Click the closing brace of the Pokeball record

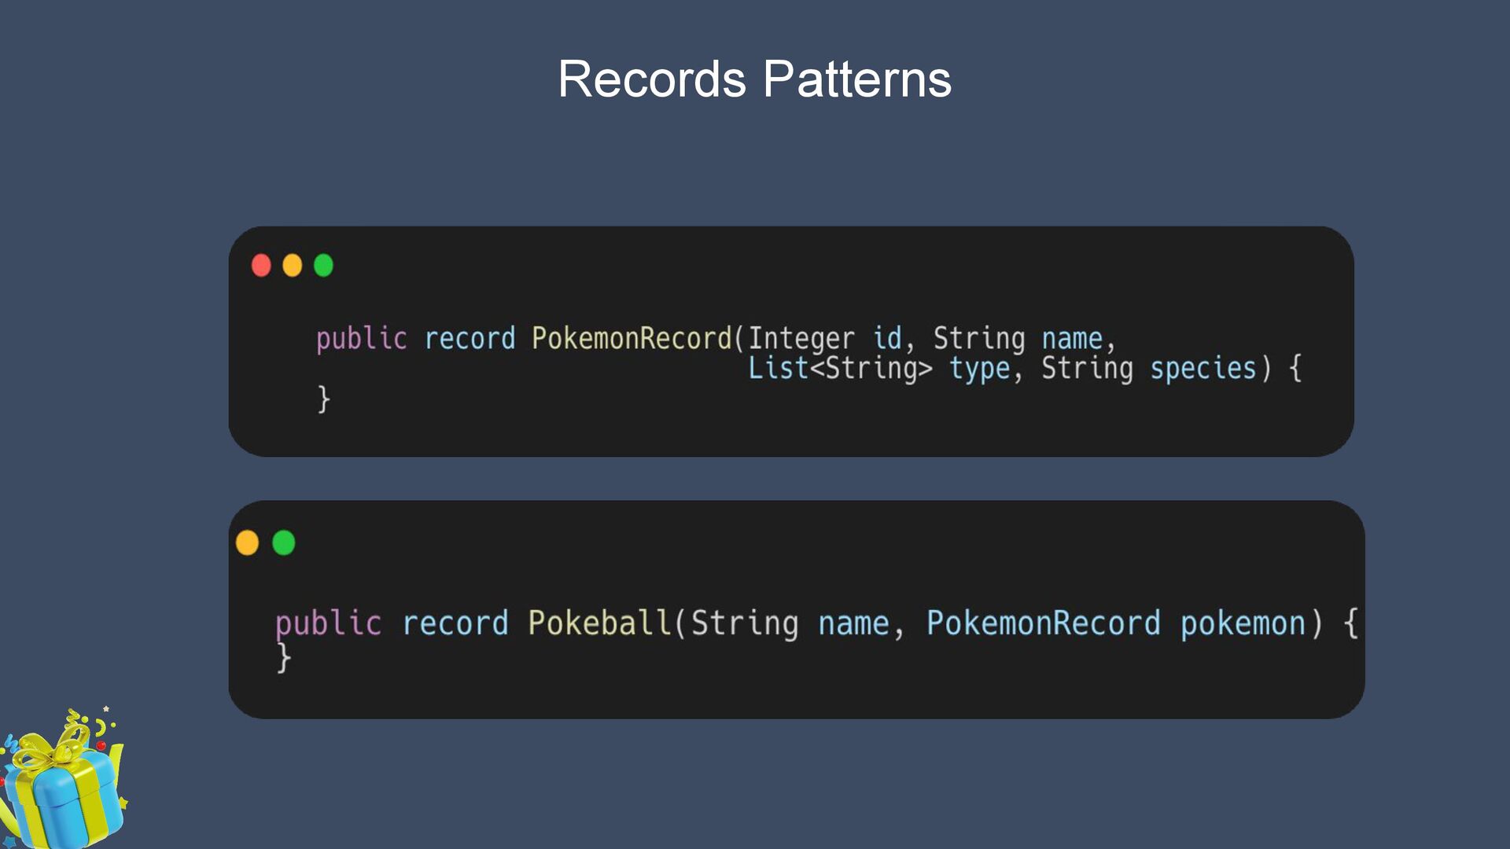point(284,658)
